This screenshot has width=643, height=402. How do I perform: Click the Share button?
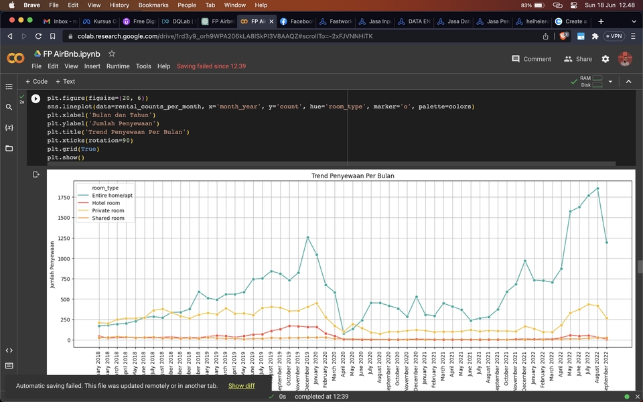pos(578,59)
